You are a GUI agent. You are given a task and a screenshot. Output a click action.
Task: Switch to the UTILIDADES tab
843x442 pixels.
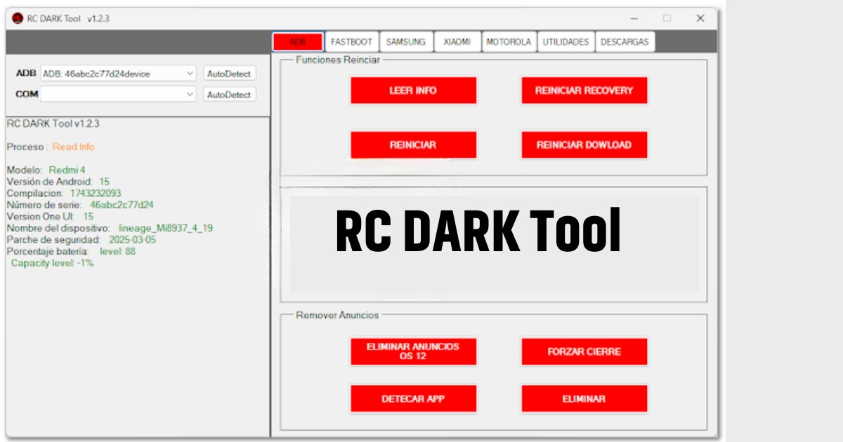(x=566, y=42)
